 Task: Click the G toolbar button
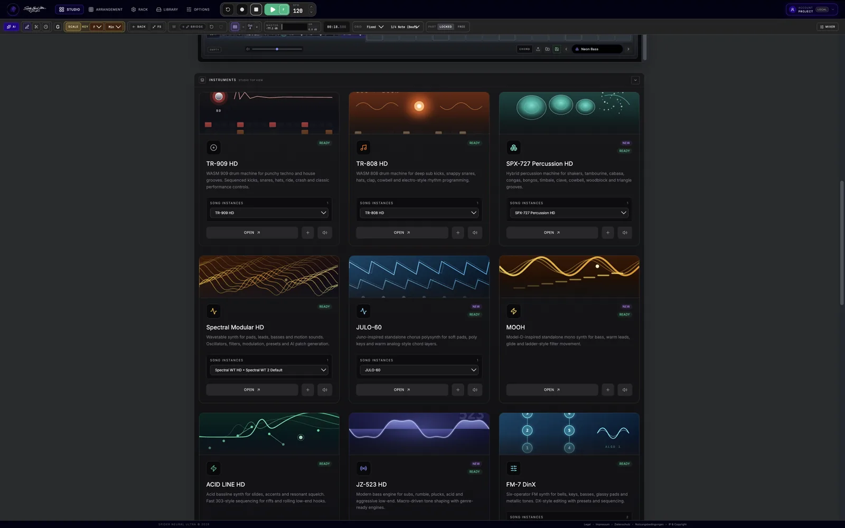pos(58,26)
